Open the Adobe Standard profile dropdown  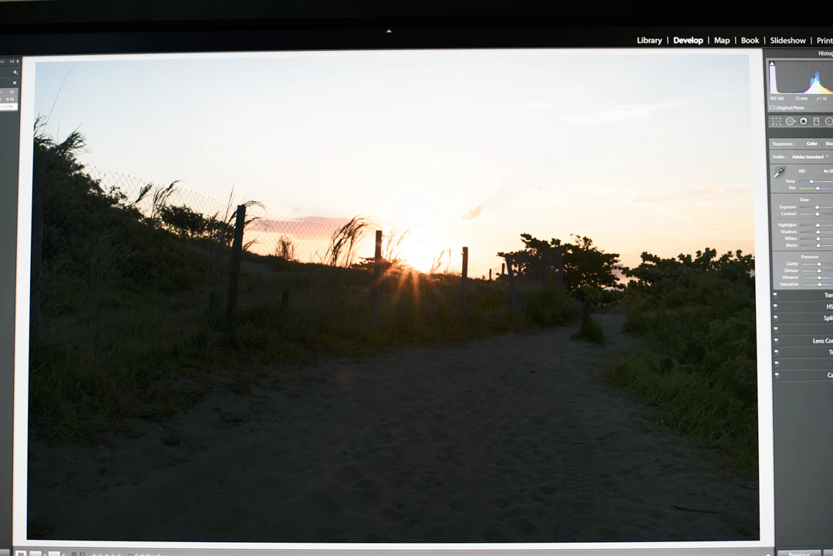coord(810,157)
